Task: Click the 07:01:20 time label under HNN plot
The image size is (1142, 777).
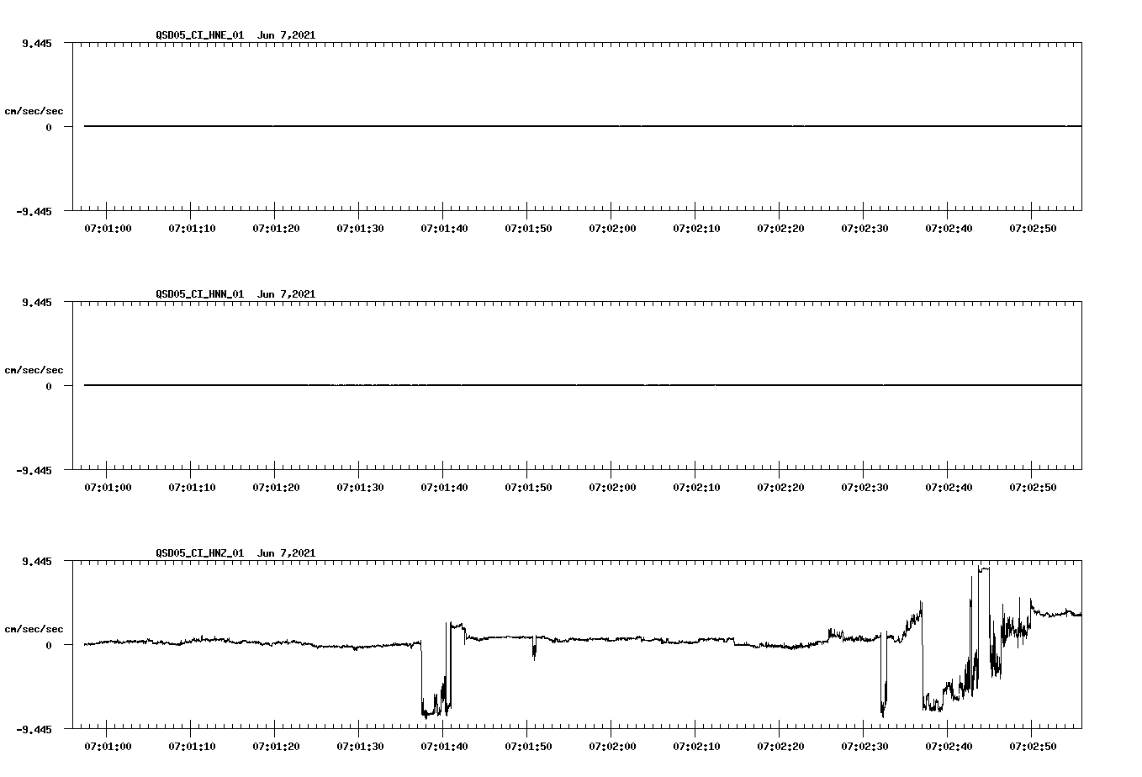Action: point(276,487)
